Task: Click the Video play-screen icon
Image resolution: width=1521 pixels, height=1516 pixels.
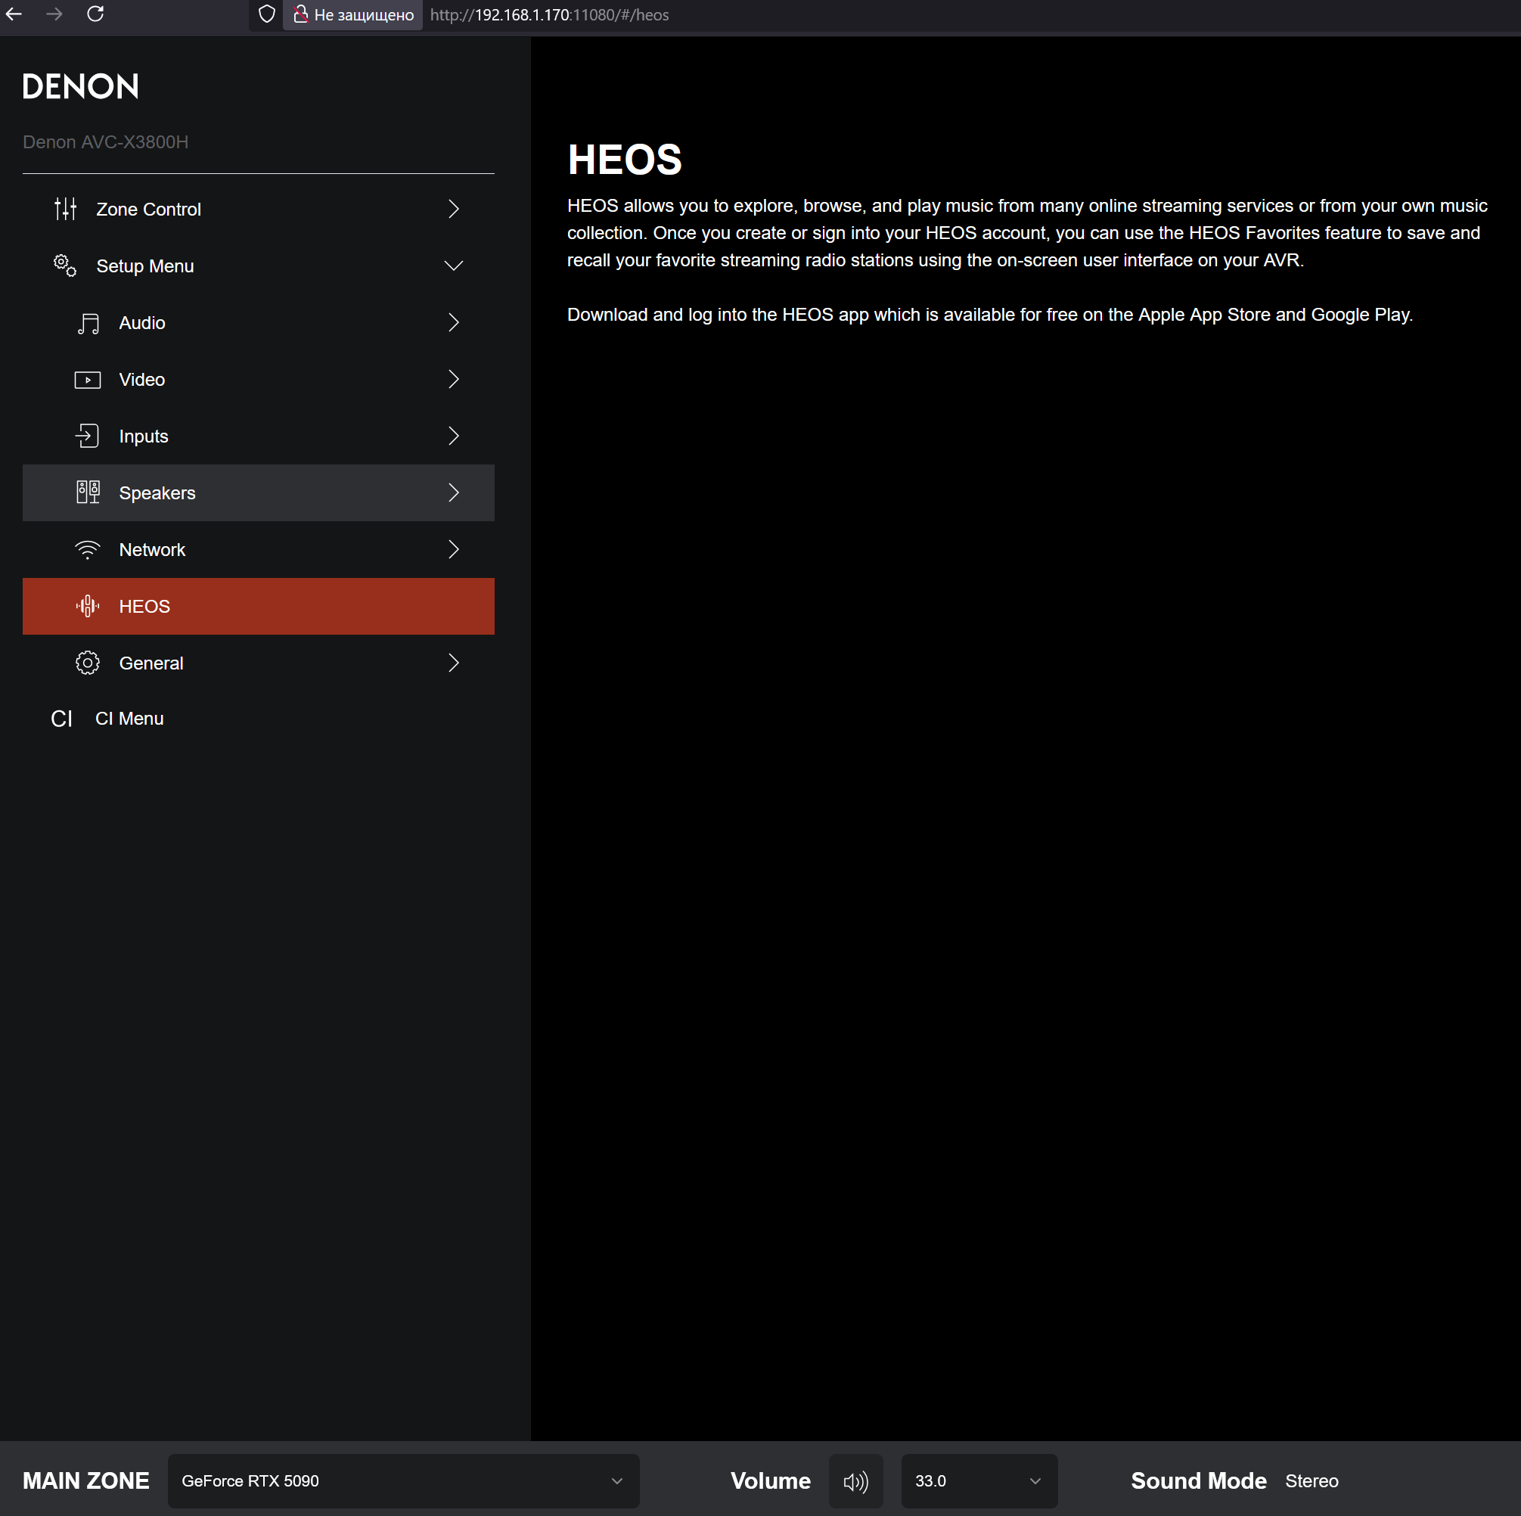Action: pyautogui.click(x=88, y=380)
